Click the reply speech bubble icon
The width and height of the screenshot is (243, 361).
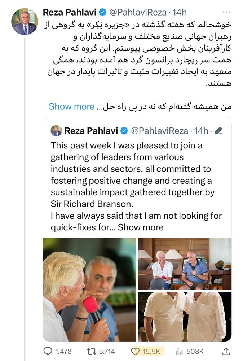[x=48, y=351]
